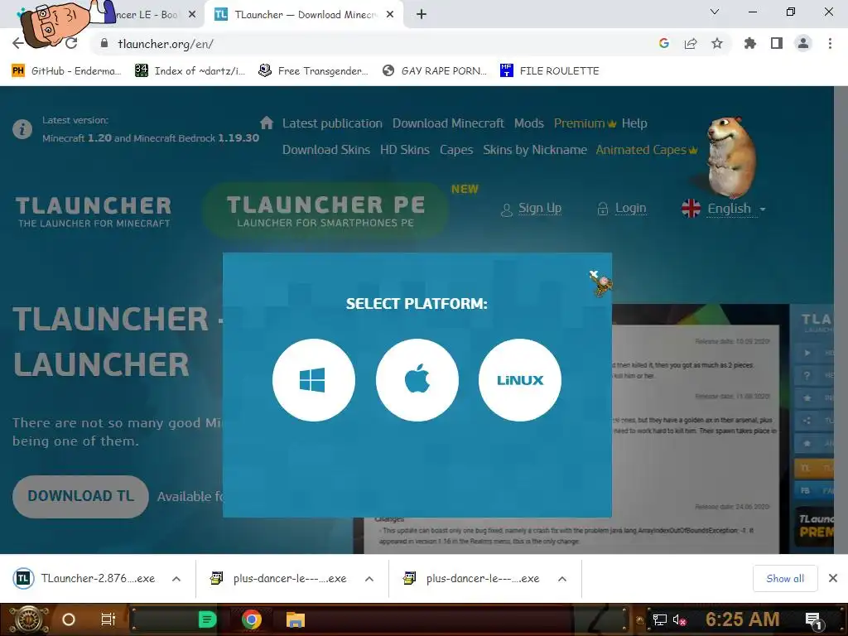The image size is (848, 636).
Task: Open the Skins by Nickname link
Action: coord(535,150)
